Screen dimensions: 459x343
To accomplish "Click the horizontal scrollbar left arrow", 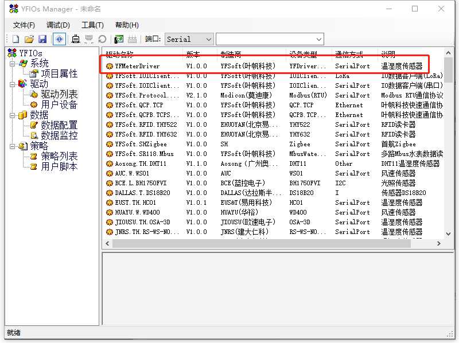I will (x=107, y=244).
